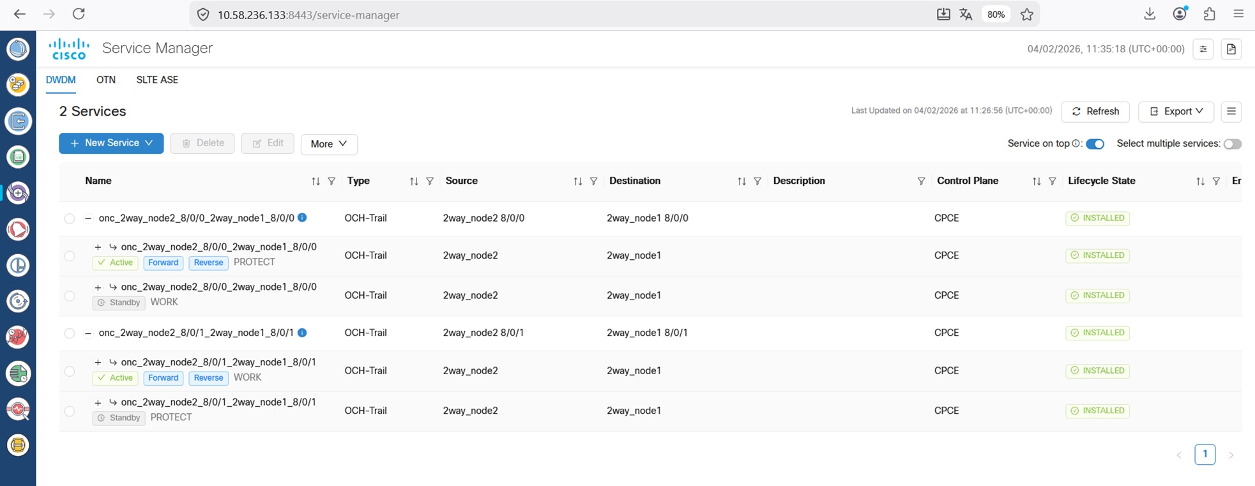Go to page 1 in pagination
The image size is (1255, 486).
pyautogui.click(x=1205, y=454)
